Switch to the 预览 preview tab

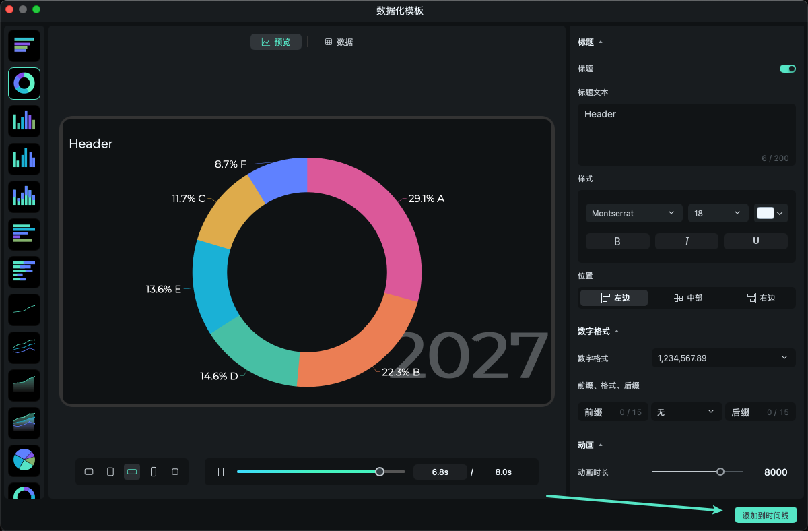[x=276, y=42]
